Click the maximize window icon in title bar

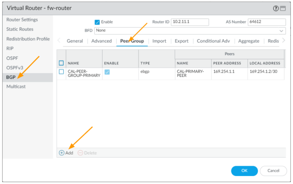(283, 8)
